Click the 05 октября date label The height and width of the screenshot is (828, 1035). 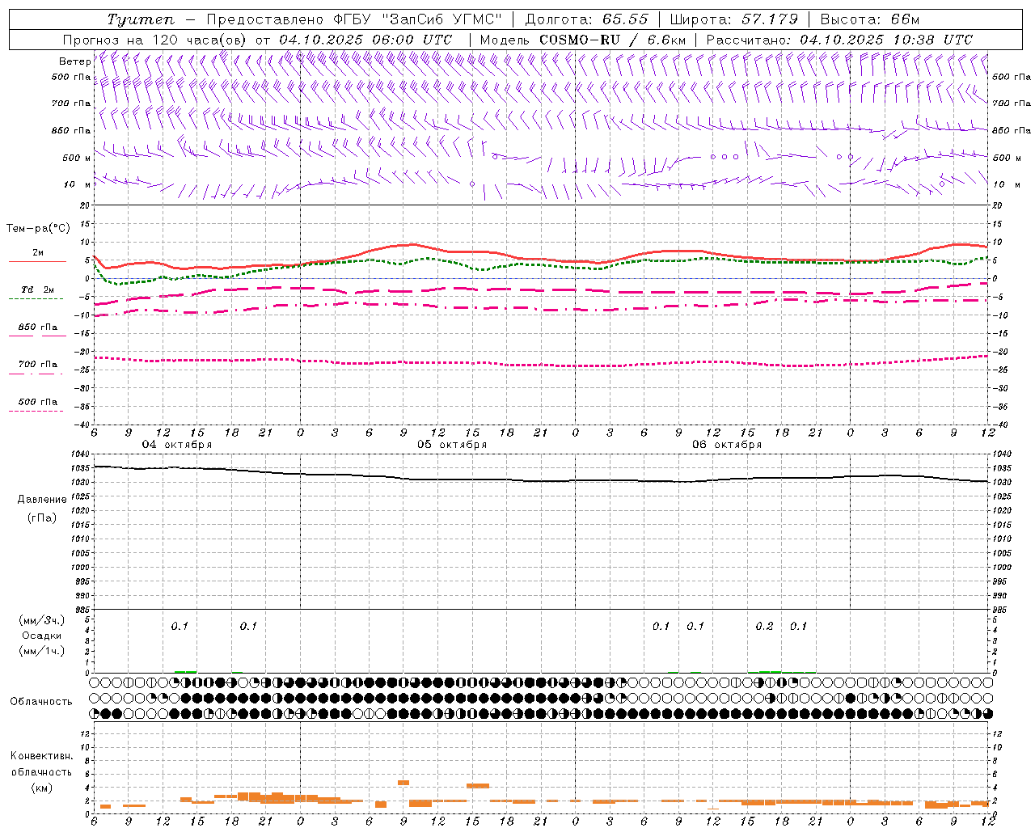pos(452,445)
